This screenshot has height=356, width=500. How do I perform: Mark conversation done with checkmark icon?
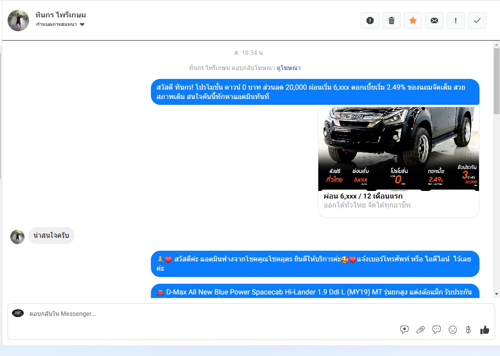477,21
